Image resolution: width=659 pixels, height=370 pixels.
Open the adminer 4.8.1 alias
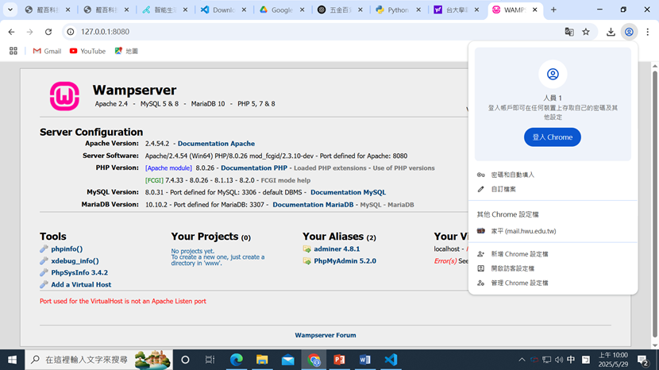click(337, 249)
